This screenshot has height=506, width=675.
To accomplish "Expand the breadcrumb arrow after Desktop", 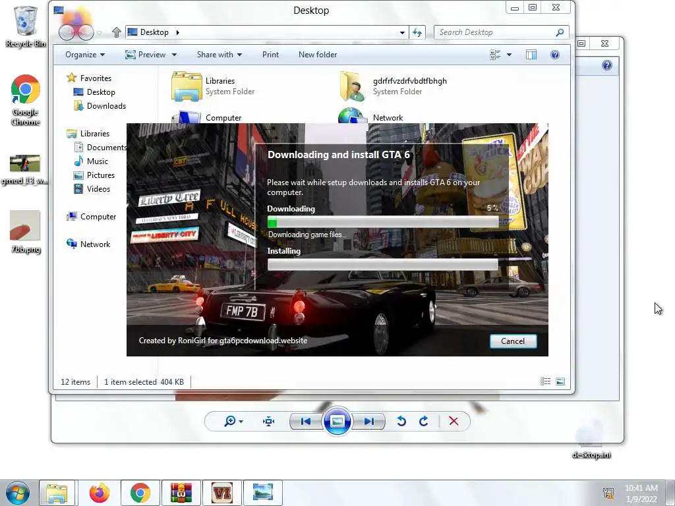I will [x=177, y=32].
